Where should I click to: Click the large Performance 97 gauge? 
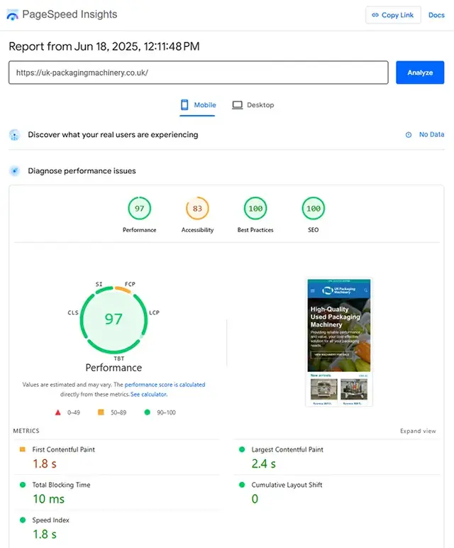[x=113, y=319]
